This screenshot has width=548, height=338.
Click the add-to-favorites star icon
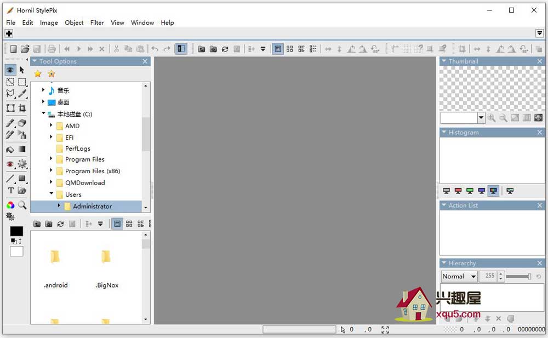[52, 74]
